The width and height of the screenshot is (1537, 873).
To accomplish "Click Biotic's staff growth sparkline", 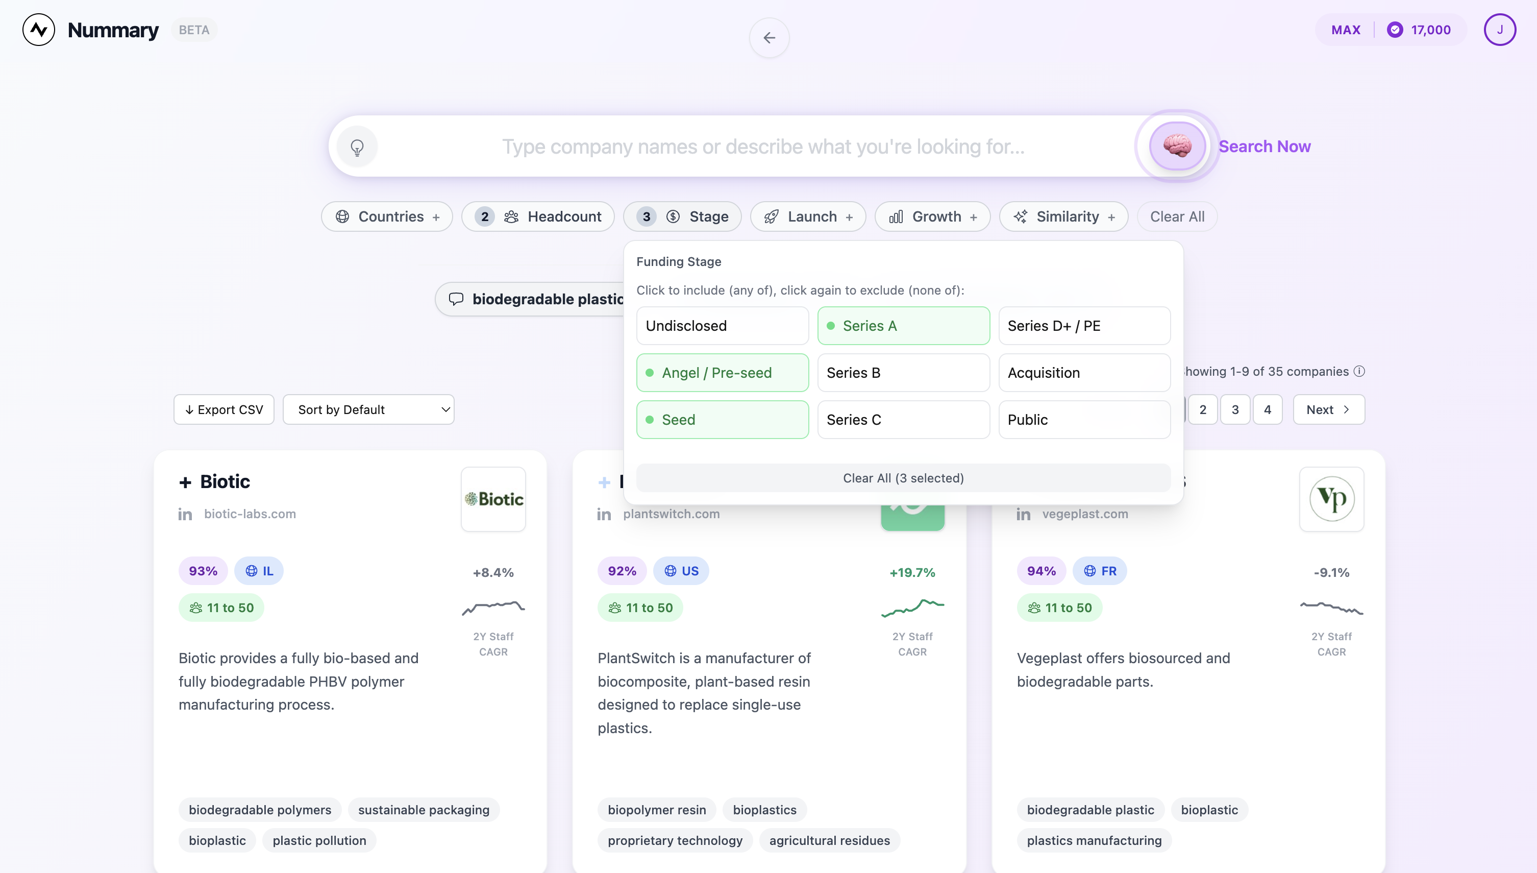I will coord(493,608).
